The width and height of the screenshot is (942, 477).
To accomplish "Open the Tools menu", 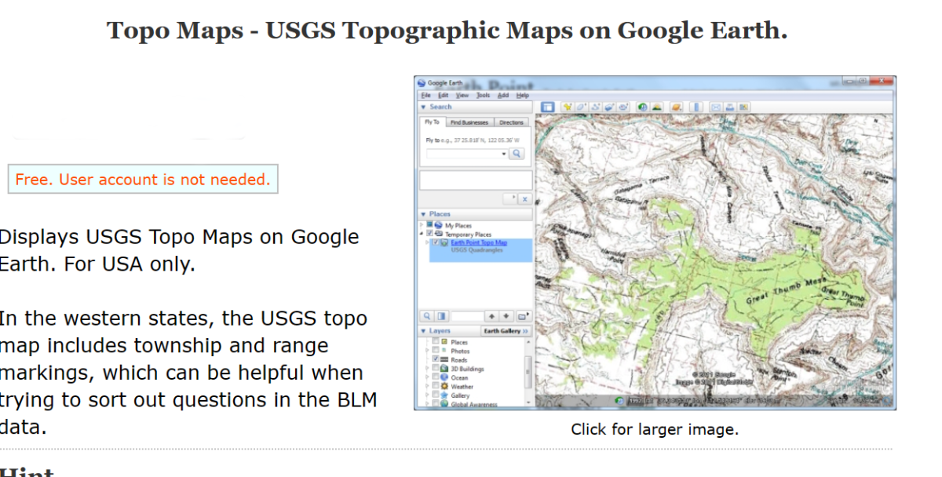I will pos(483,95).
